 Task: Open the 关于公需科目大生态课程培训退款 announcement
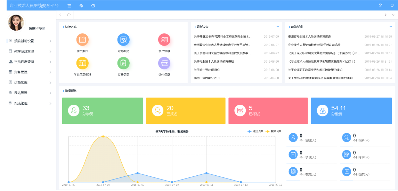[x=222, y=53]
